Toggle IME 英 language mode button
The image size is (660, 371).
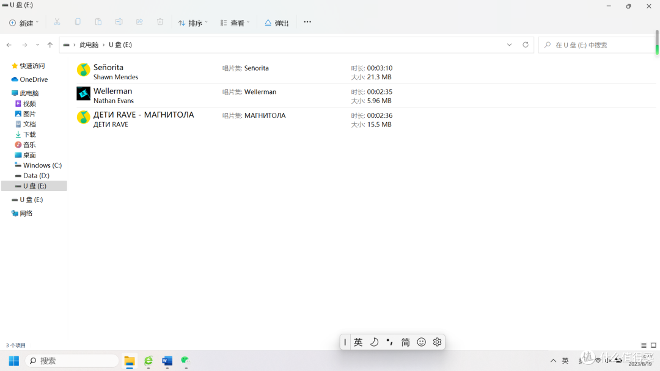coord(358,342)
